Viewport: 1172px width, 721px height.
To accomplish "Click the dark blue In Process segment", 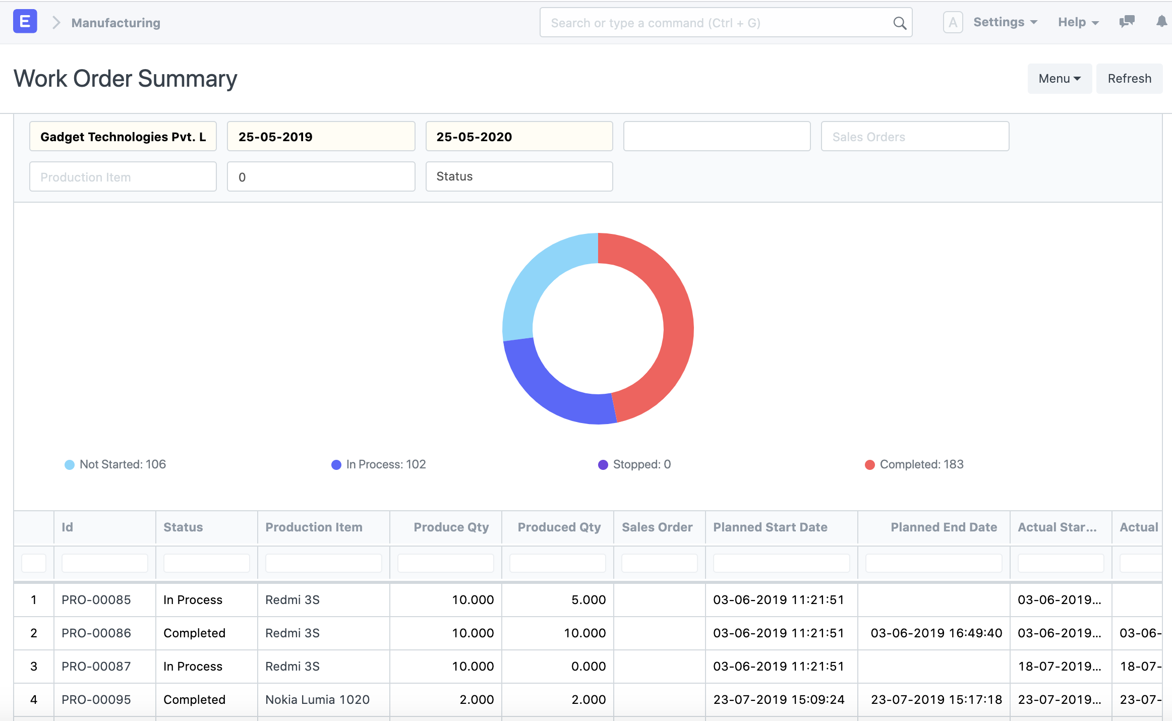I will (x=547, y=391).
